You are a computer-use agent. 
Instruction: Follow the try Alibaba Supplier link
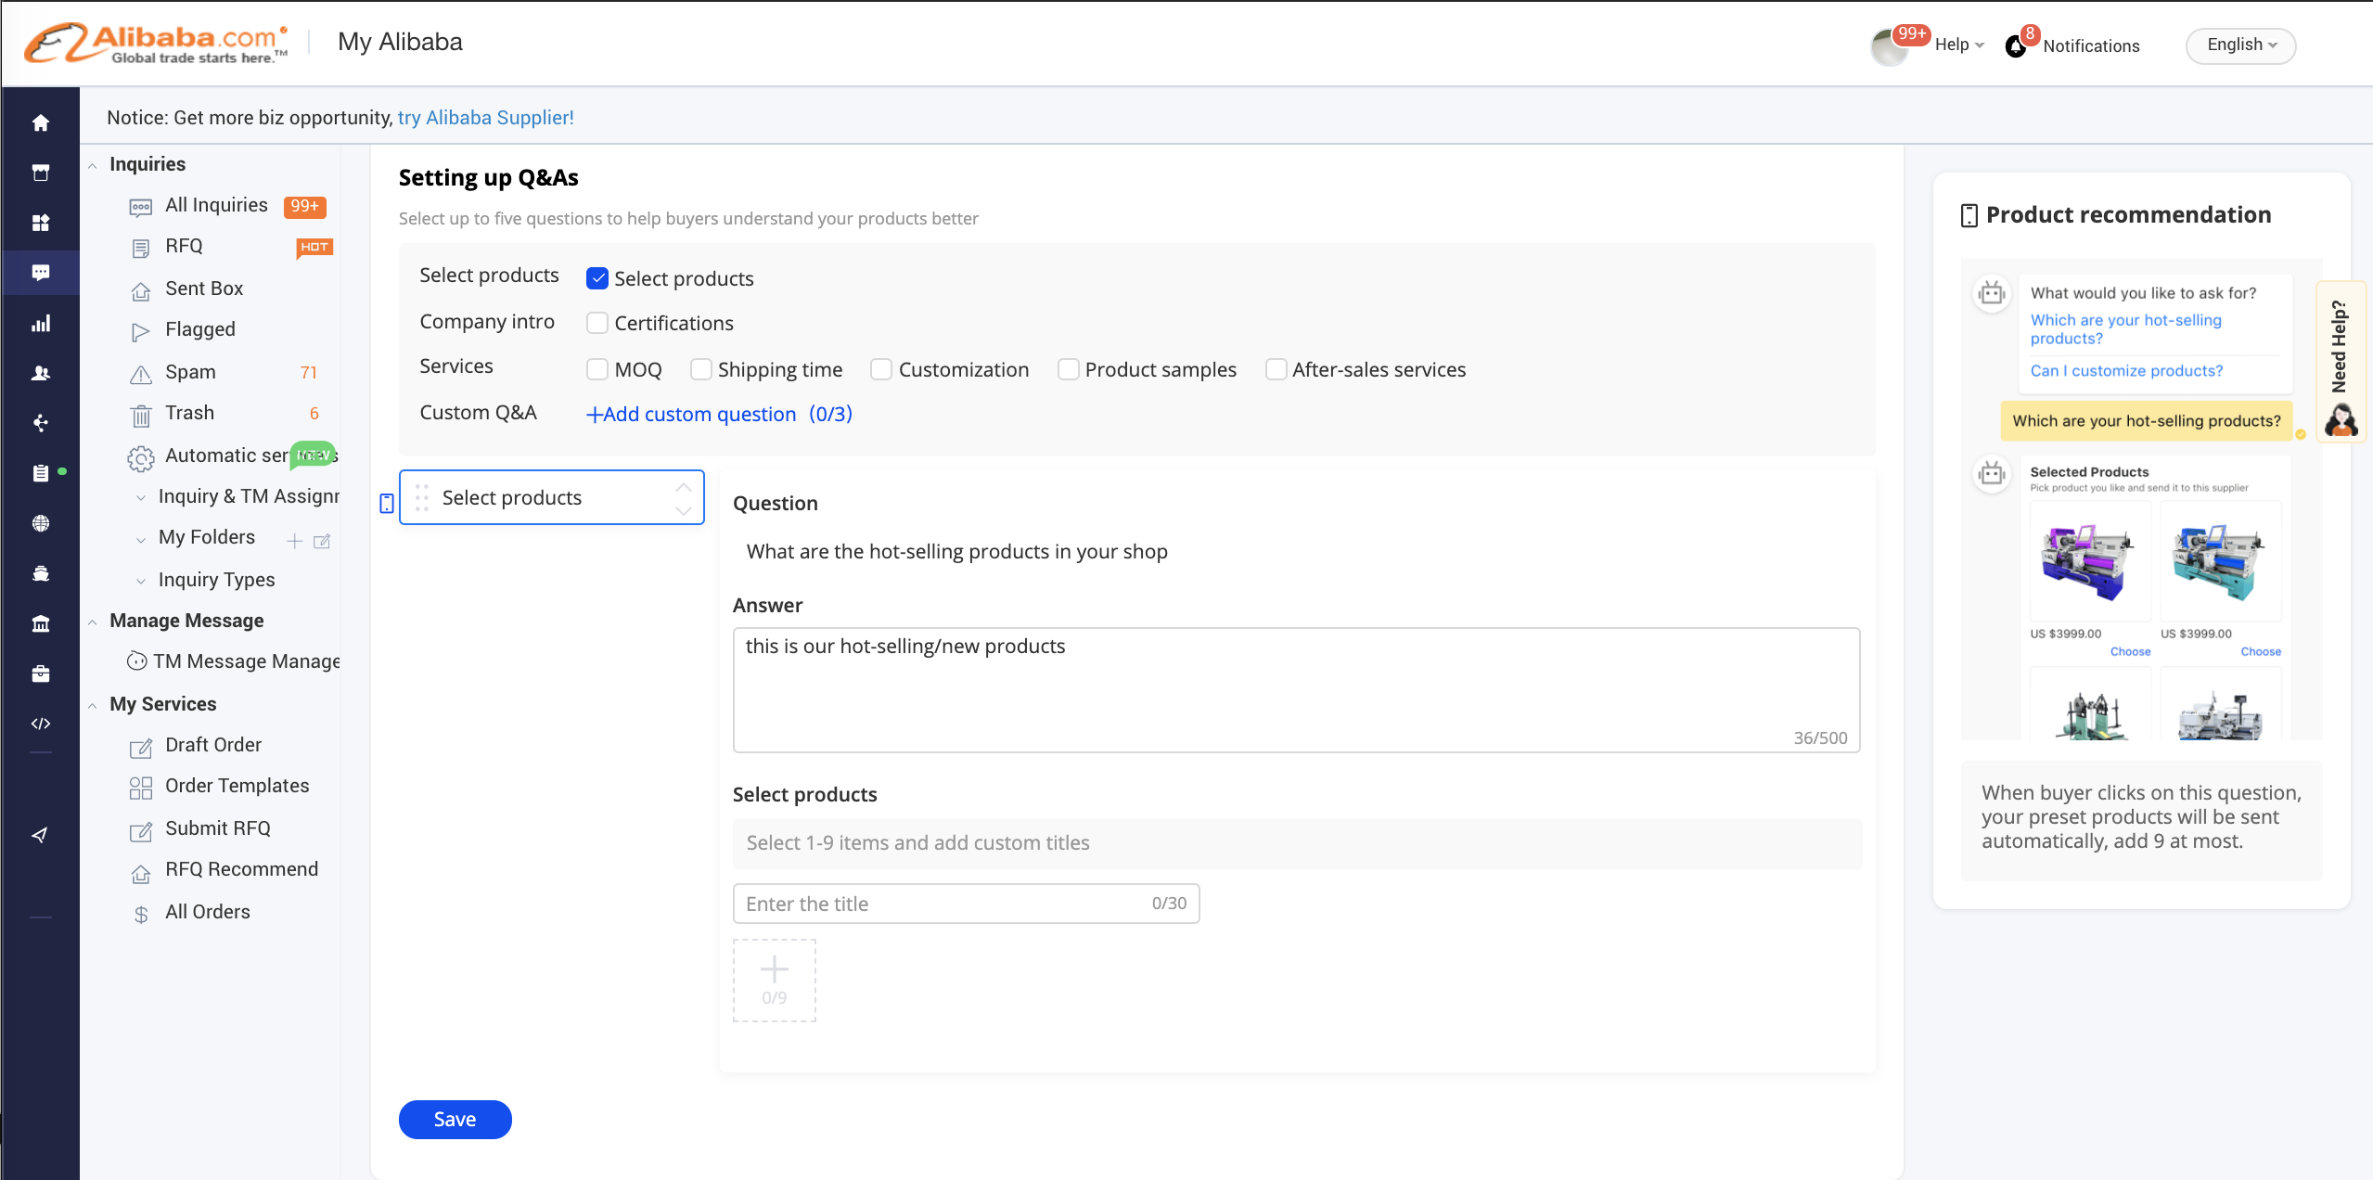[x=486, y=118]
